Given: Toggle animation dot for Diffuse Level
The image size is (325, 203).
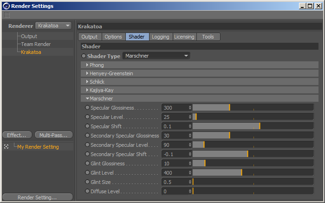Looking at the screenshot, I should point(87,191).
